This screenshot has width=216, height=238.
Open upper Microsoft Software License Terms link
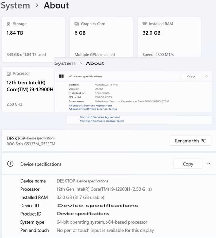[93, 109]
